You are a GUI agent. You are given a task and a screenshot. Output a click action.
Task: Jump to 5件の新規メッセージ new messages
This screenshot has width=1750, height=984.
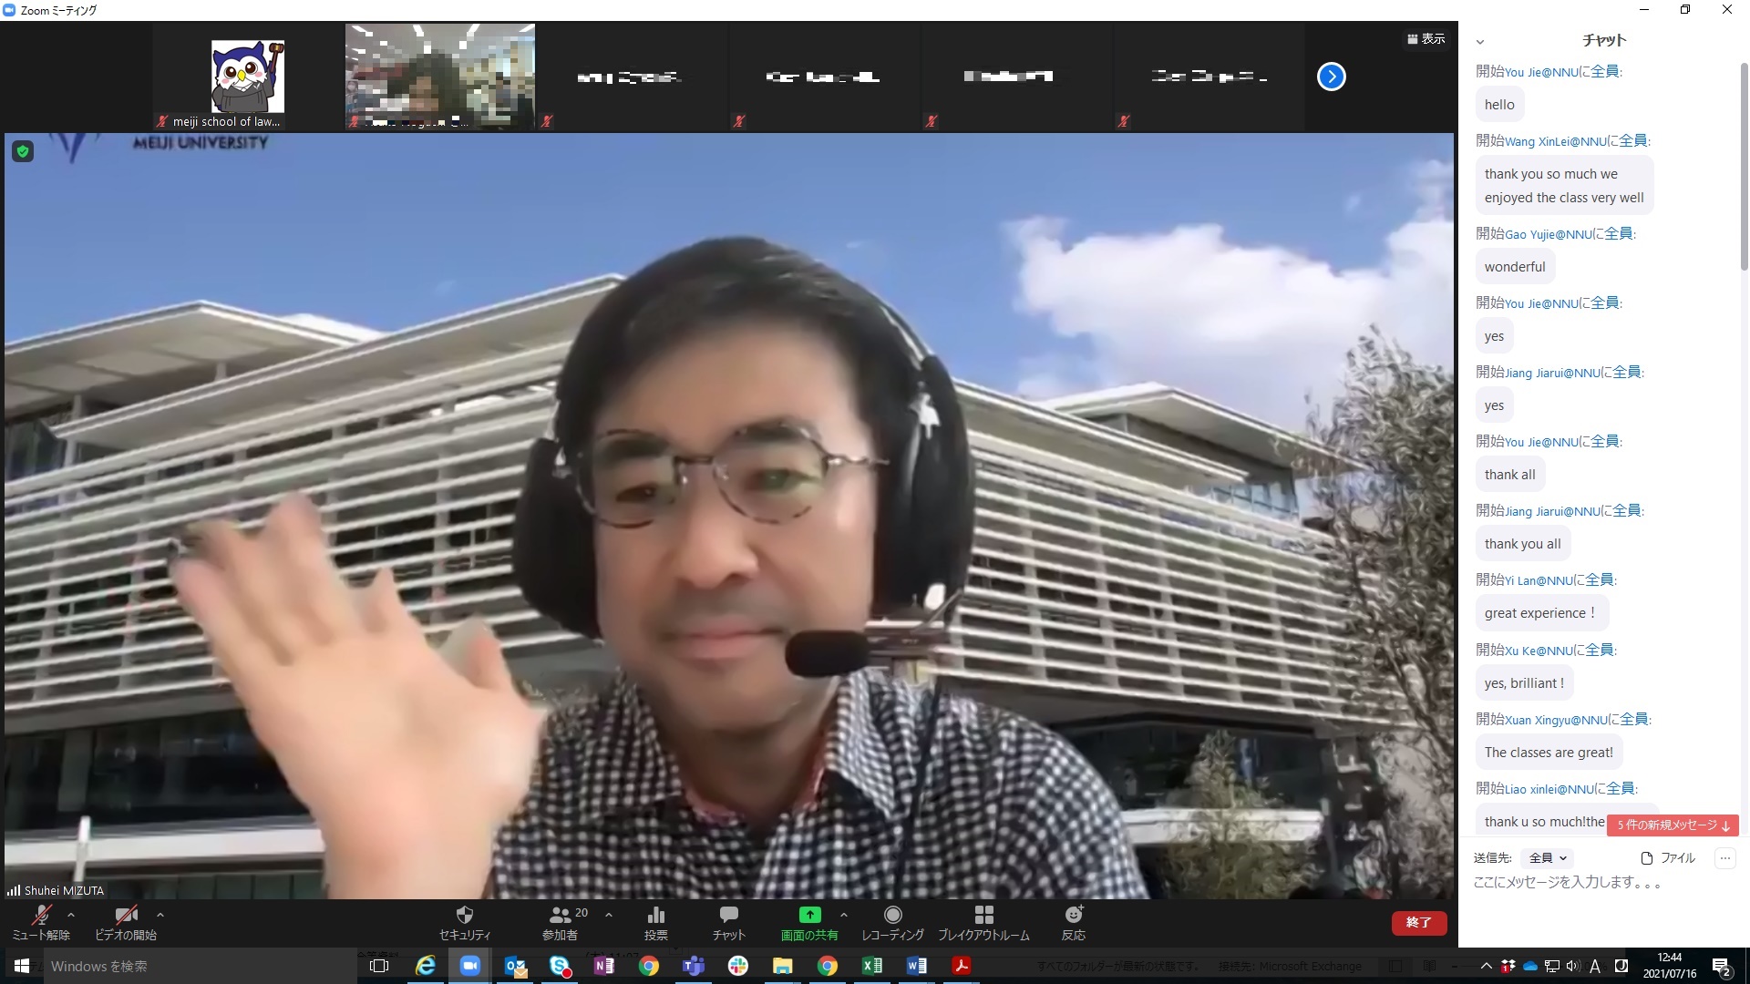(x=1673, y=825)
